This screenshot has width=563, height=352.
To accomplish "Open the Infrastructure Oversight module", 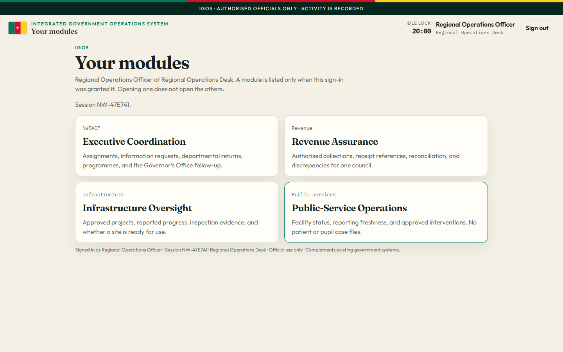I will [177, 212].
